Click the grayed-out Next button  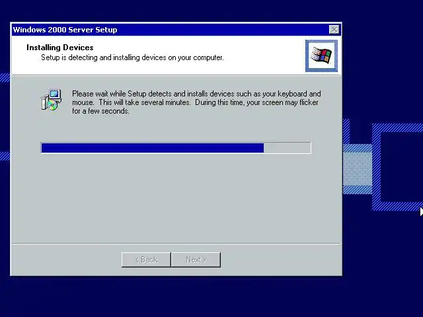(196, 260)
